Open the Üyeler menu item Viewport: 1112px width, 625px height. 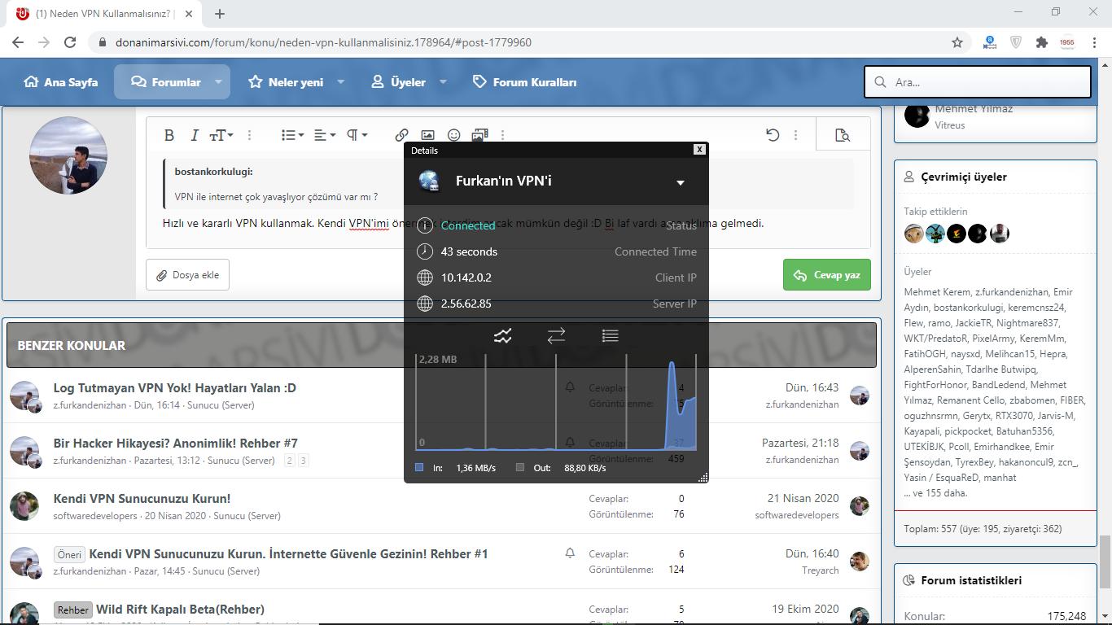(x=398, y=82)
